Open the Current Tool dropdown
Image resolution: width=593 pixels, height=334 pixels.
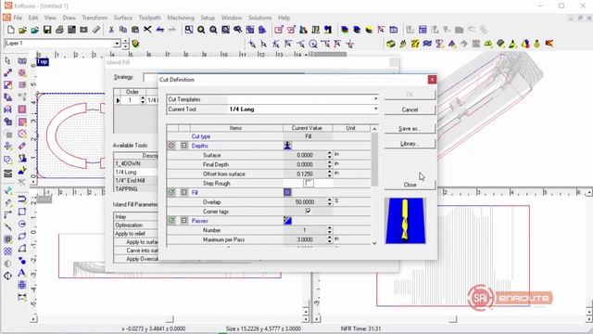click(375, 109)
